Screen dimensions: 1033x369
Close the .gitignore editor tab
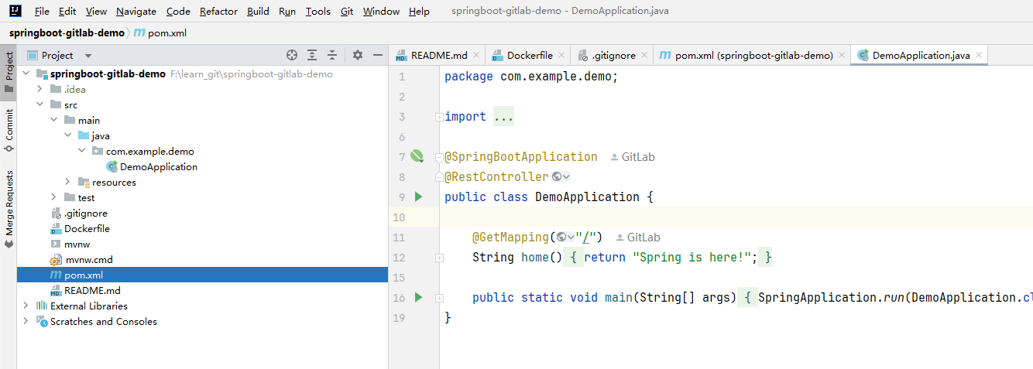point(645,56)
